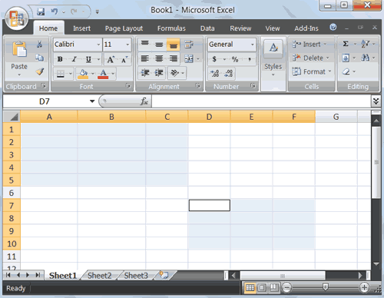
Task: Click the Insert Worksheet tab button
Action: pos(164,275)
